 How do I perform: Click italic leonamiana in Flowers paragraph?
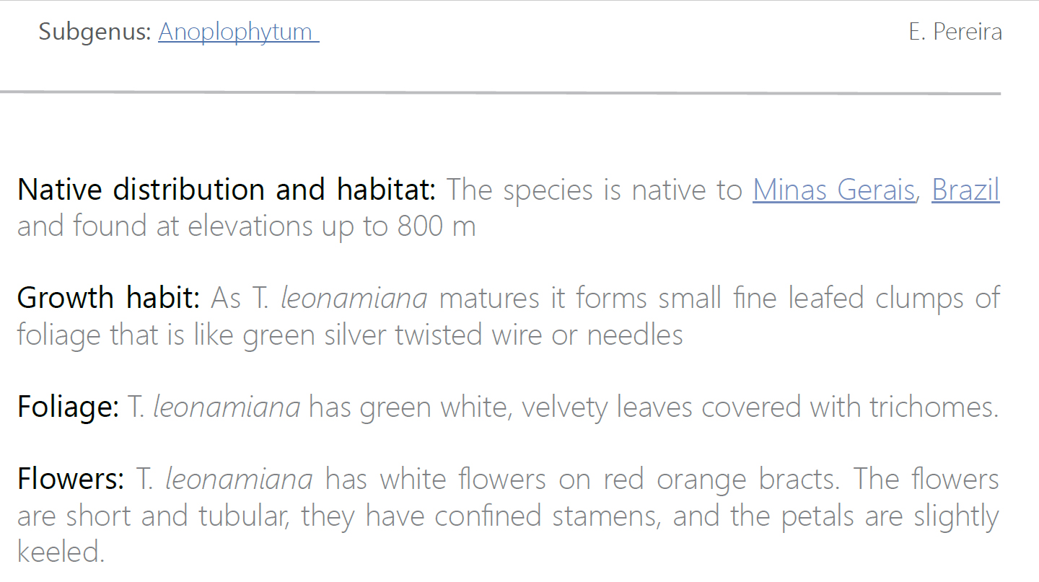coord(239,479)
